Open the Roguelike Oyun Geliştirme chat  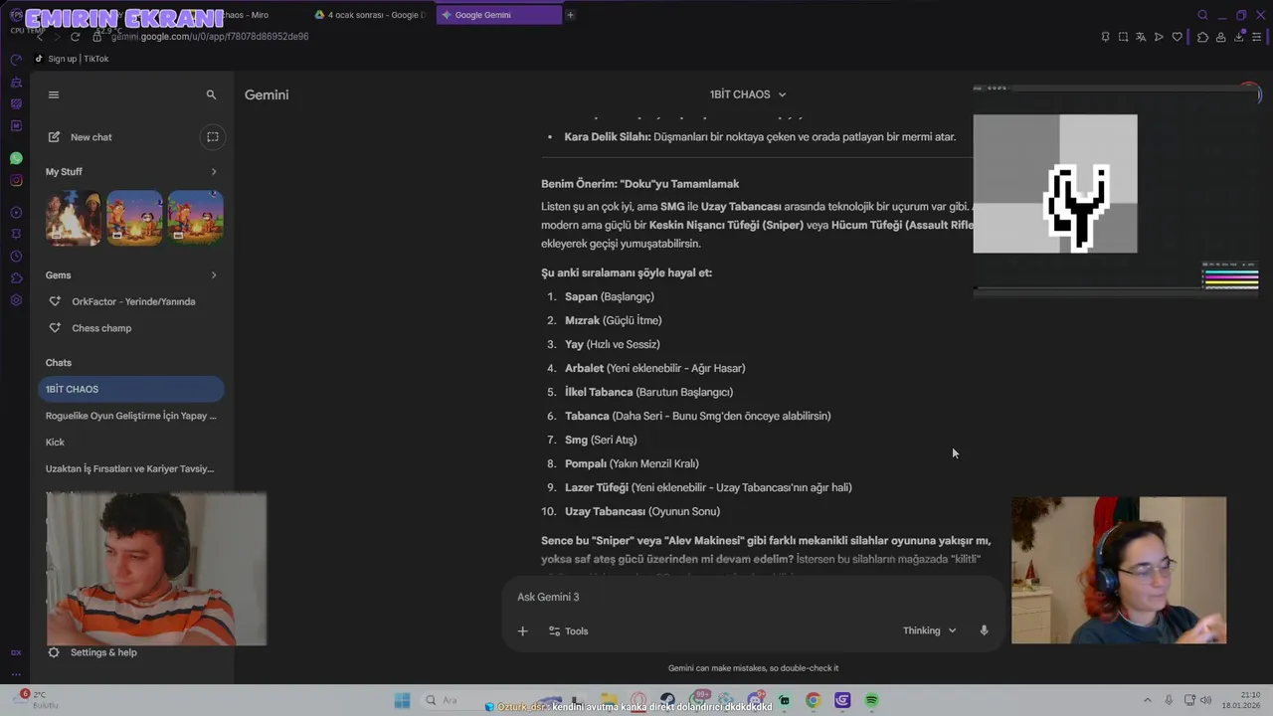131,416
